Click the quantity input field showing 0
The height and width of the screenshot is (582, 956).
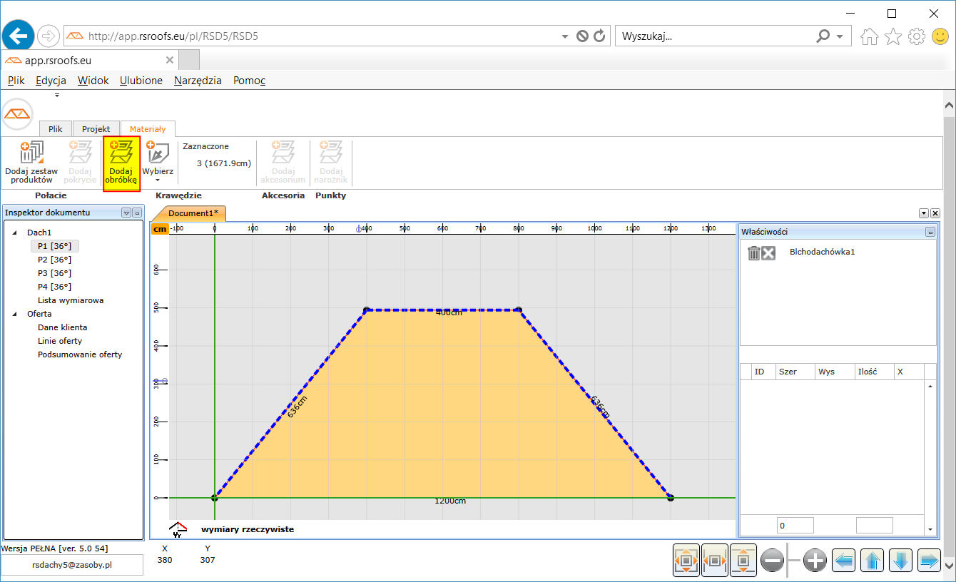click(x=795, y=526)
